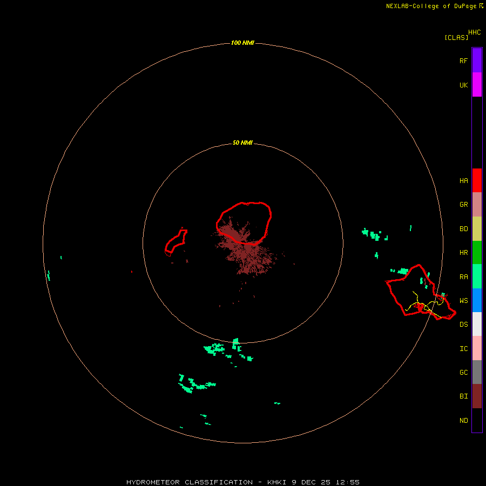
Task: Click the yellow road lines inside the eastern island
Action: pos(424,304)
